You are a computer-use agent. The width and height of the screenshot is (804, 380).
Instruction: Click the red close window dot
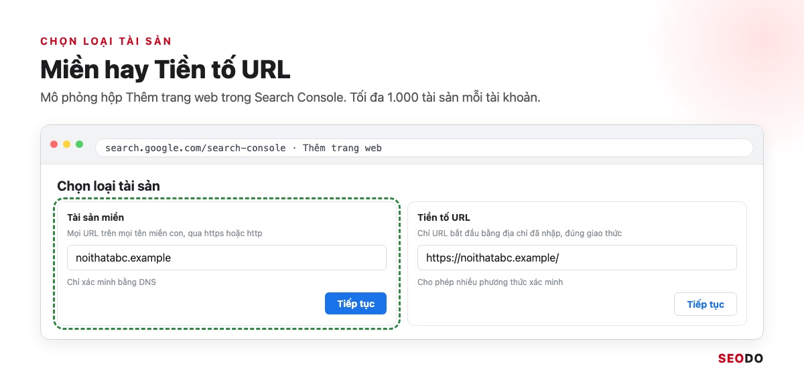point(54,145)
